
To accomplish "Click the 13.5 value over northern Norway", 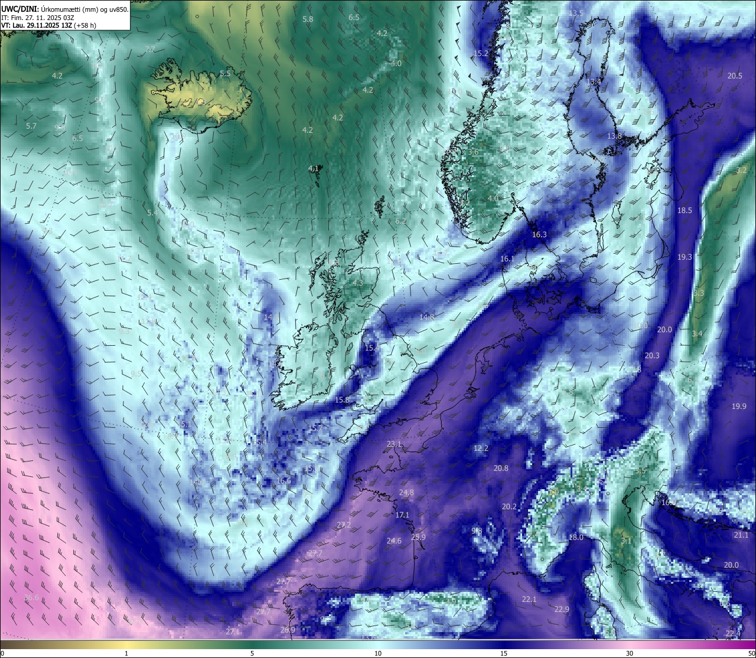I will pyautogui.click(x=576, y=13).
